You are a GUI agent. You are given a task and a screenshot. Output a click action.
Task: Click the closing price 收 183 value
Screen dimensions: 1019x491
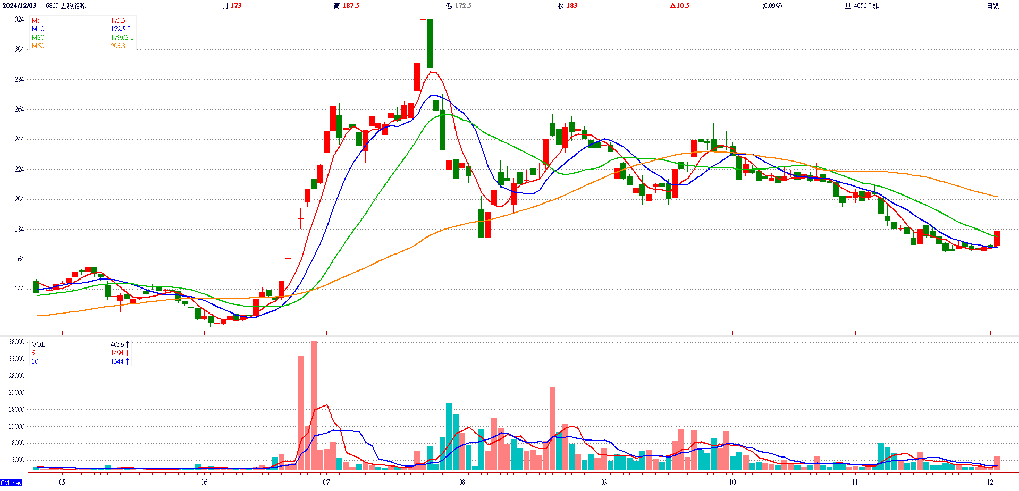pos(567,6)
